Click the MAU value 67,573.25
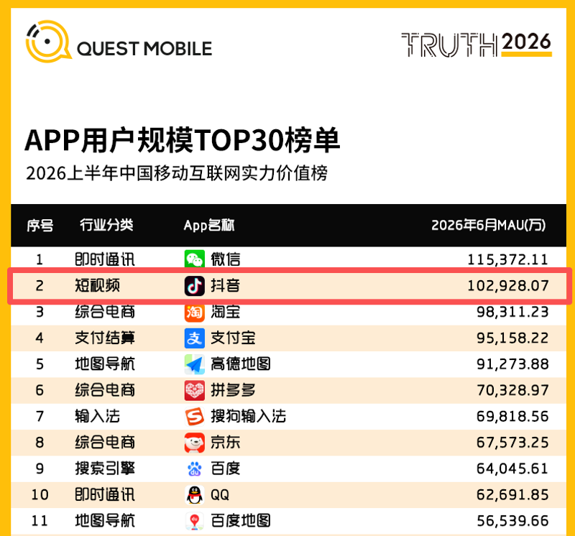 (x=512, y=443)
